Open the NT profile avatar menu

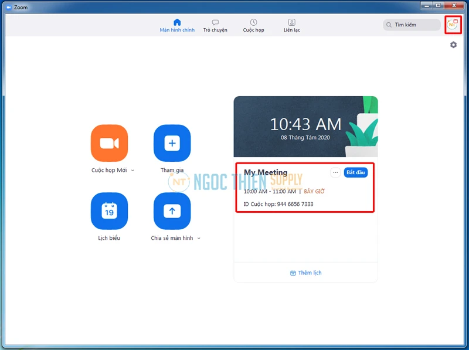click(x=452, y=25)
